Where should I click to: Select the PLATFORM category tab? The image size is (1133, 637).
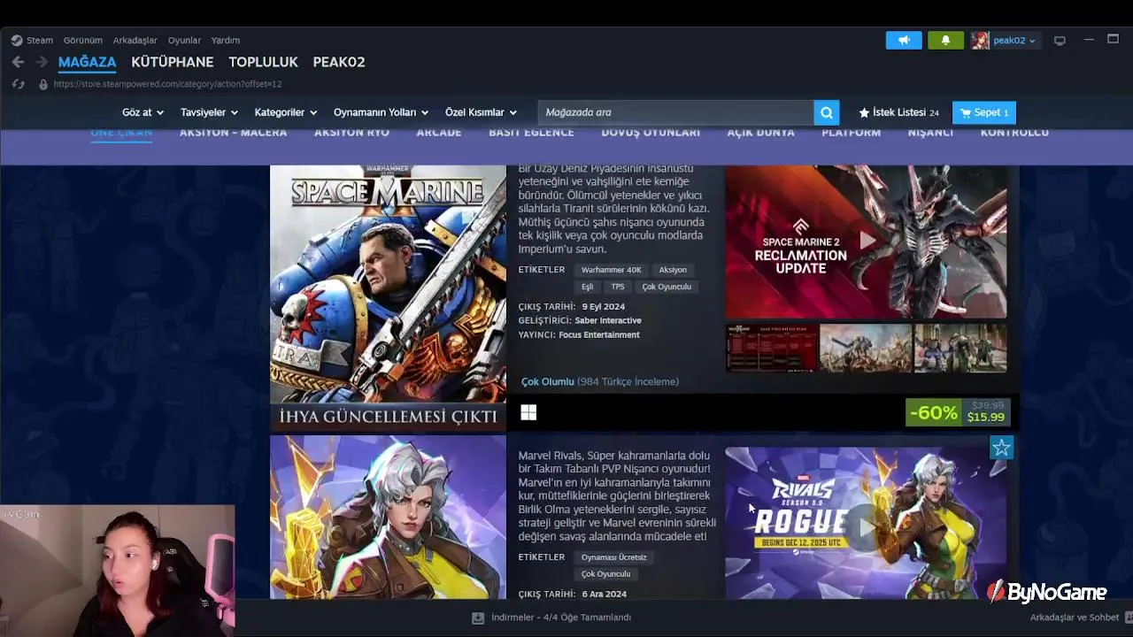pos(851,133)
